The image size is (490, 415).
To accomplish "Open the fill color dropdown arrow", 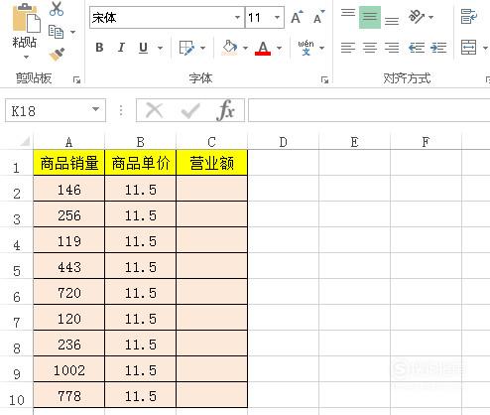I will tap(245, 48).
